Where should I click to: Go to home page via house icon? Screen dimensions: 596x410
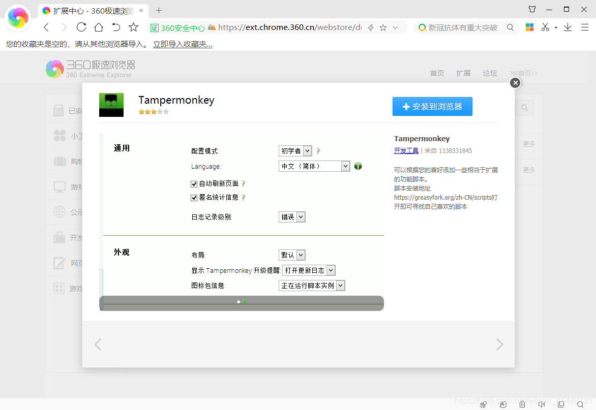click(99, 27)
